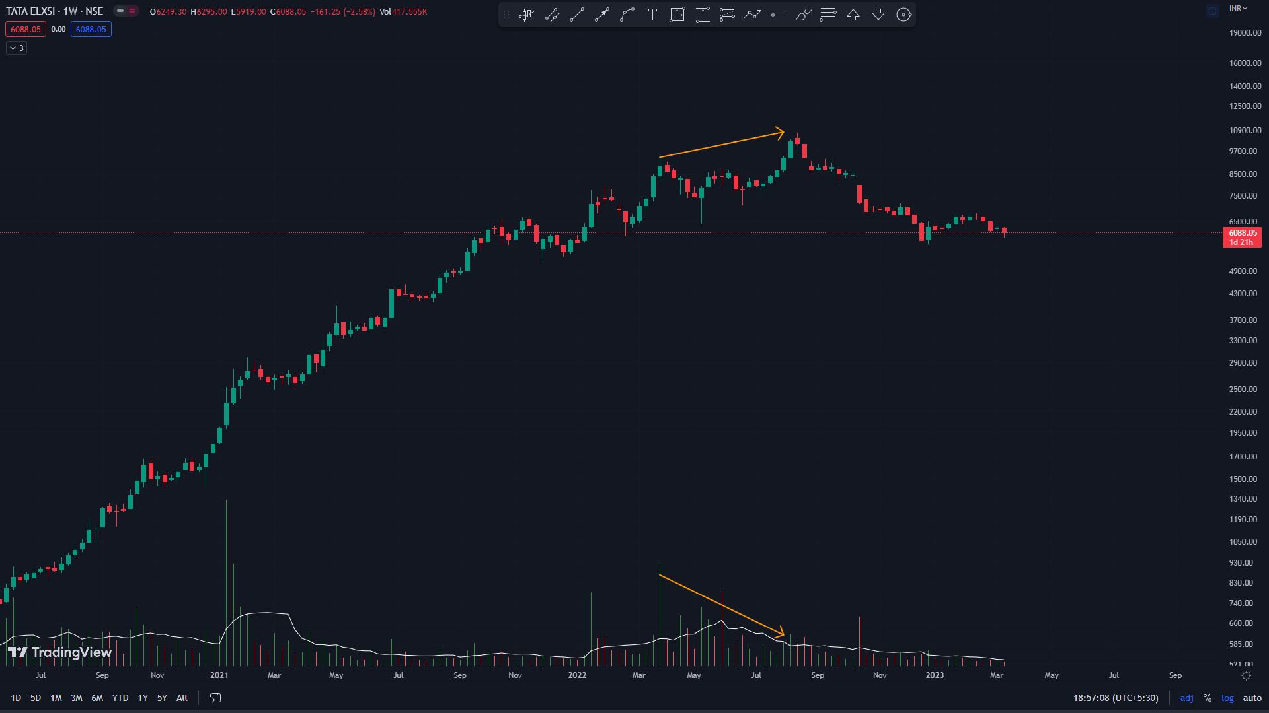Image resolution: width=1269 pixels, height=713 pixels.
Task: Click the blue buy price 6088.05 button
Action: 91,29
